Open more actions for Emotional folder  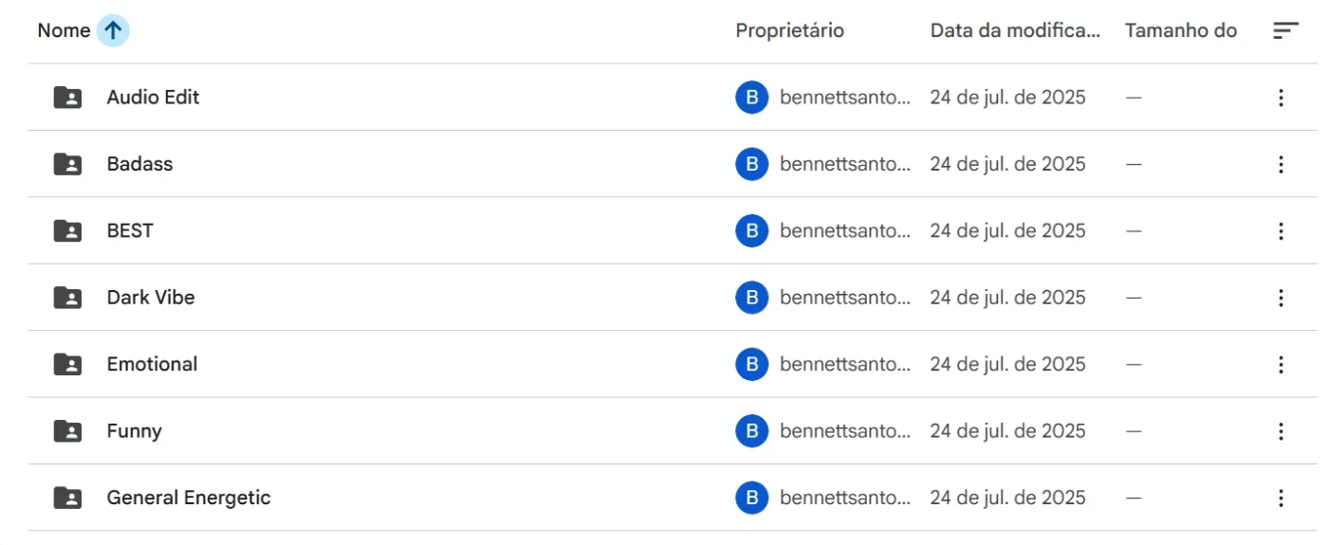click(1281, 364)
